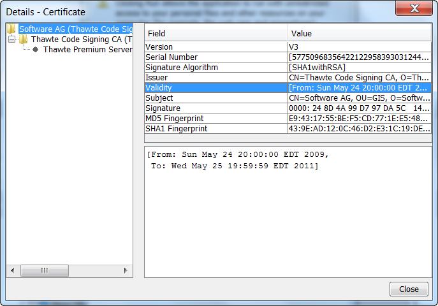Select the Validity field row

click(288, 88)
